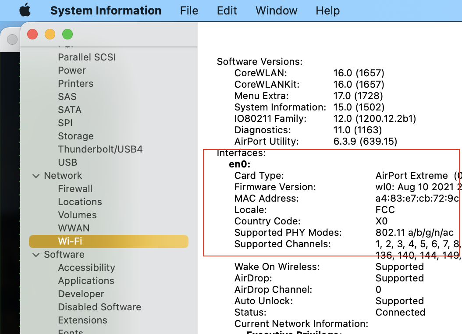Open the Window menu
Screen dimensions: 462x334
click(x=276, y=11)
